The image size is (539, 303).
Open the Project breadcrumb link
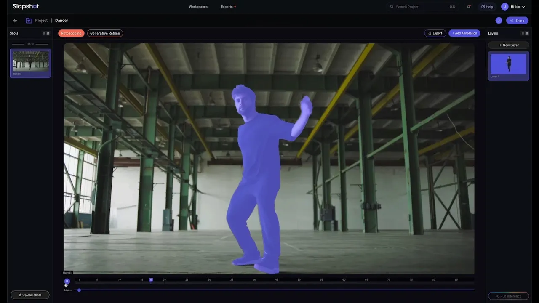click(x=41, y=20)
